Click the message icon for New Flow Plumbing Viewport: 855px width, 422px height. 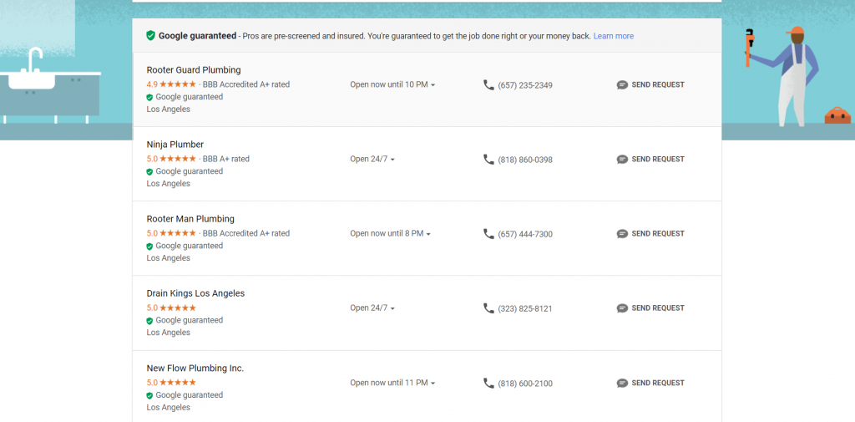622,384
